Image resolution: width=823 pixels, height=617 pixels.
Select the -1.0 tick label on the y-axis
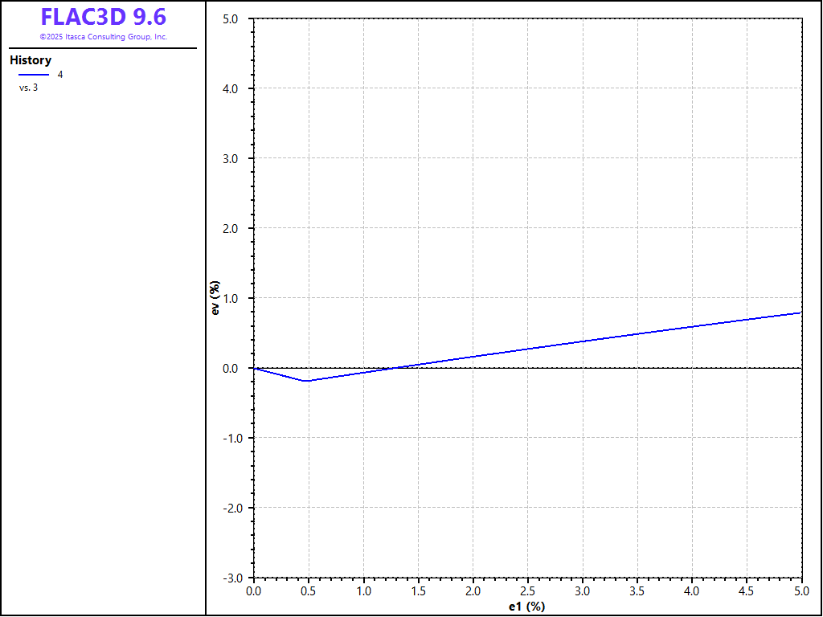coord(228,438)
